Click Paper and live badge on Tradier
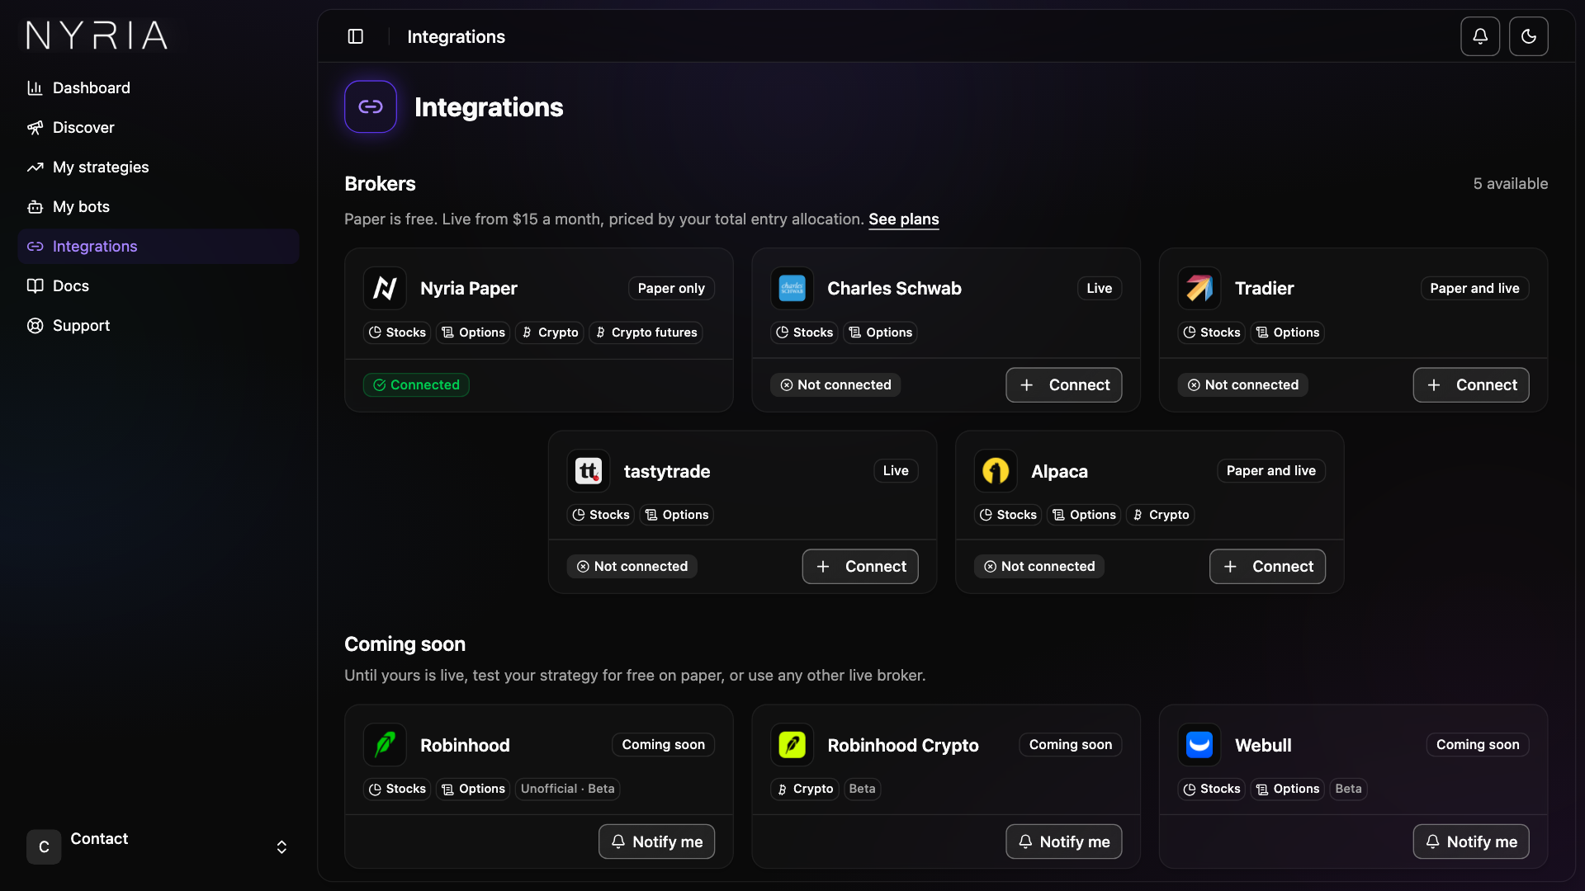The width and height of the screenshot is (1585, 891). click(x=1474, y=288)
